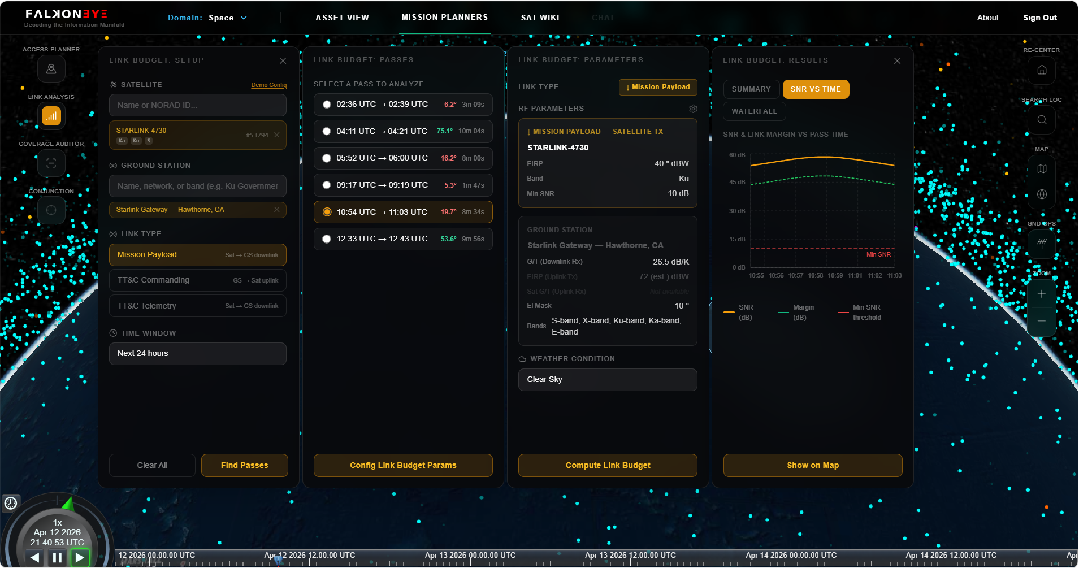Select the 05:52 UTC pass
Image resolution: width=1079 pixels, height=568 pixels.
click(x=403, y=158)
